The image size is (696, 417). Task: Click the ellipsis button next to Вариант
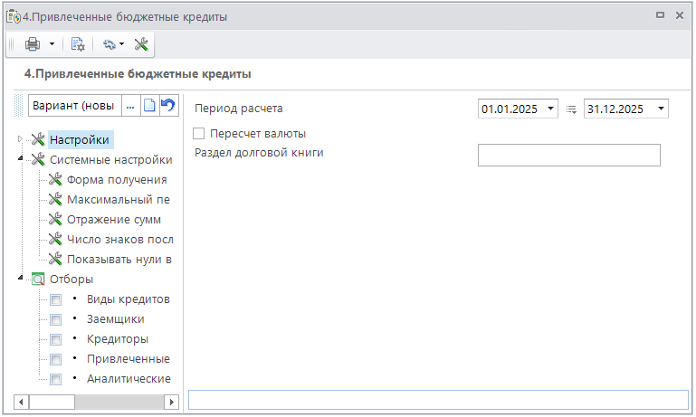[x=130, y=106]
